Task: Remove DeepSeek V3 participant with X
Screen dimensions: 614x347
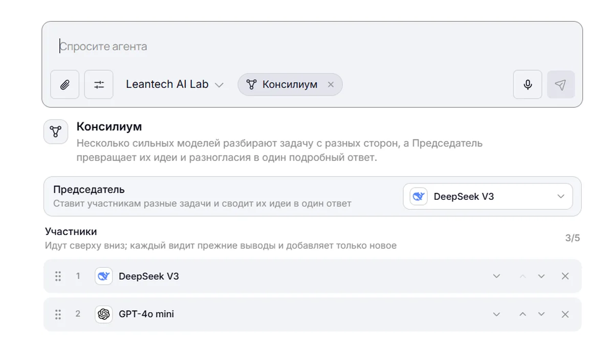Action: (x=565, y=276)
